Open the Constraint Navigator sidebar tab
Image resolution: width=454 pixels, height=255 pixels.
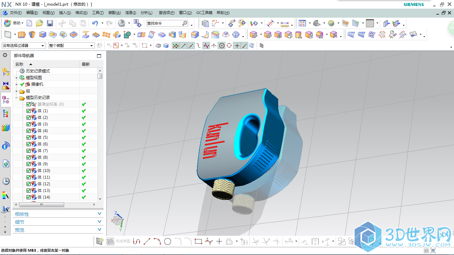pyautogui.click(x=6, y=86)
